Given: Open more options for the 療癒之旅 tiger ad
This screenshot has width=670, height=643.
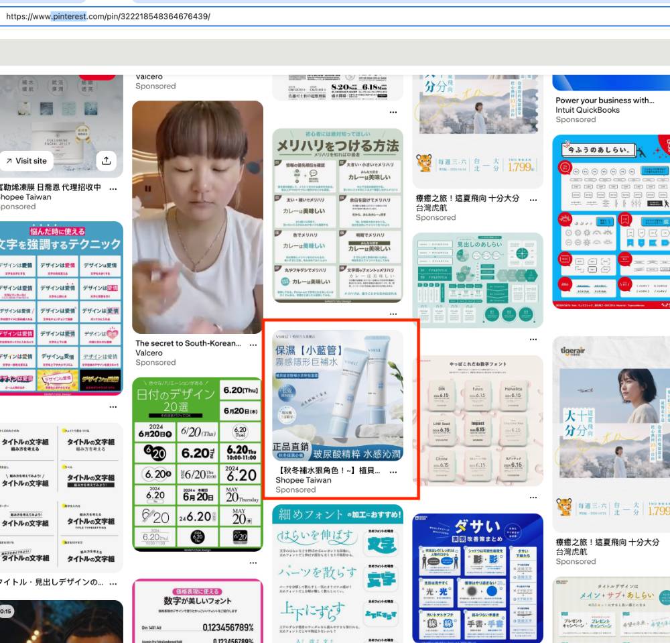Looking at the screenshot, I should coord(533,199).
